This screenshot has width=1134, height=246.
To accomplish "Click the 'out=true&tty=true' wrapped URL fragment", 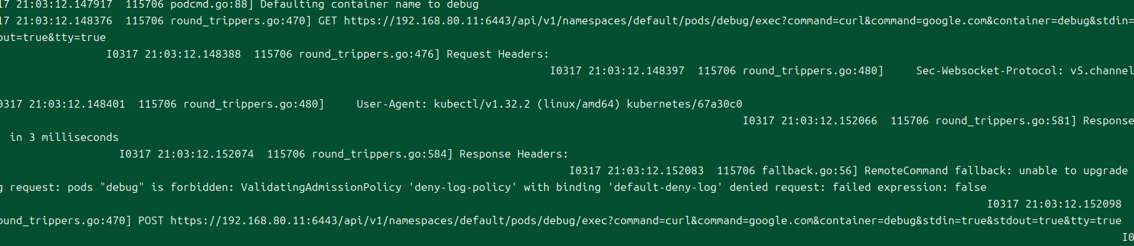I will tap(53, 38).
